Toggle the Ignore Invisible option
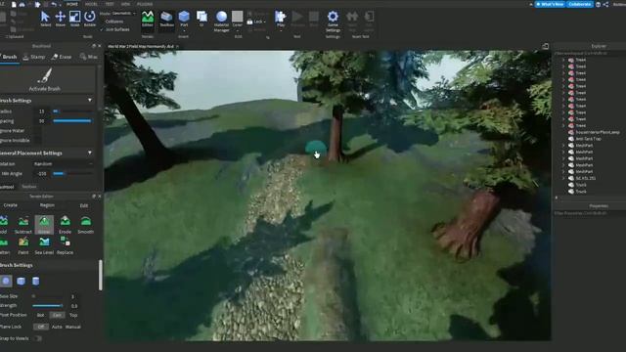This screenshot has width=626, height=352. coord(37,140)
